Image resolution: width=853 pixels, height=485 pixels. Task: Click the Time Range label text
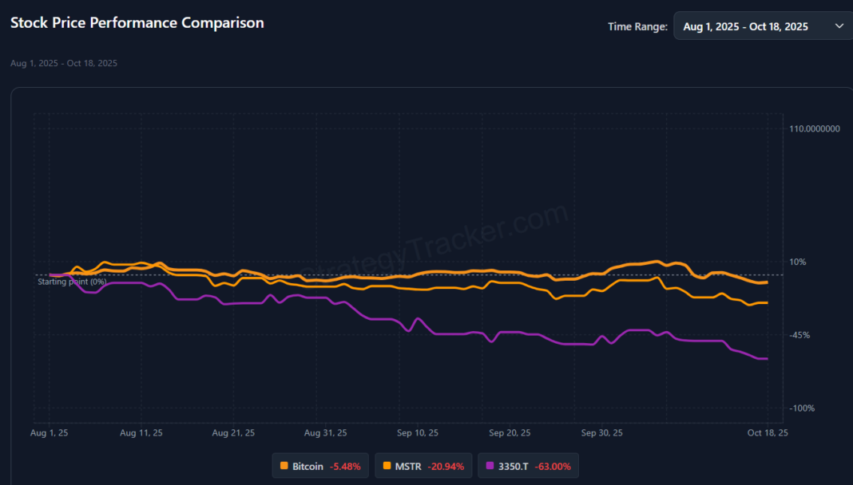[637, 26]
